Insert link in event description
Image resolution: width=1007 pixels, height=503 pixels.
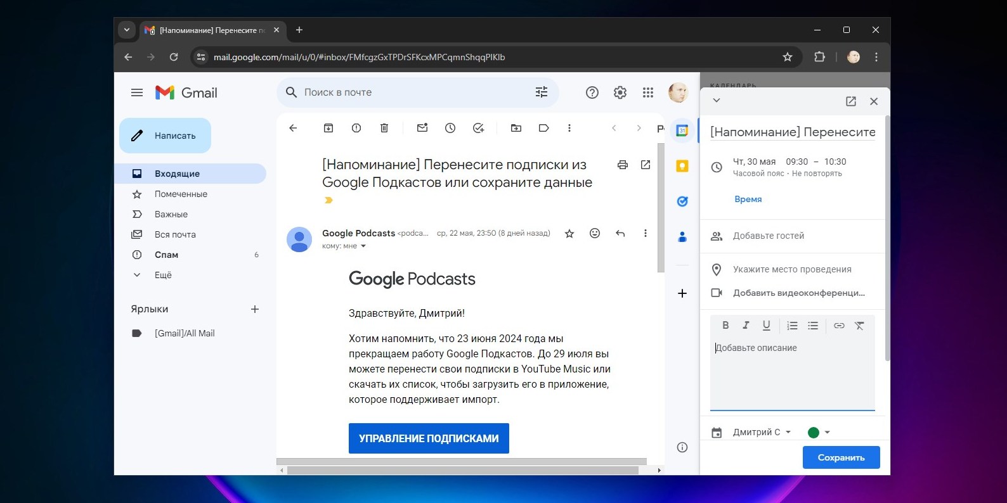point(839,326)
